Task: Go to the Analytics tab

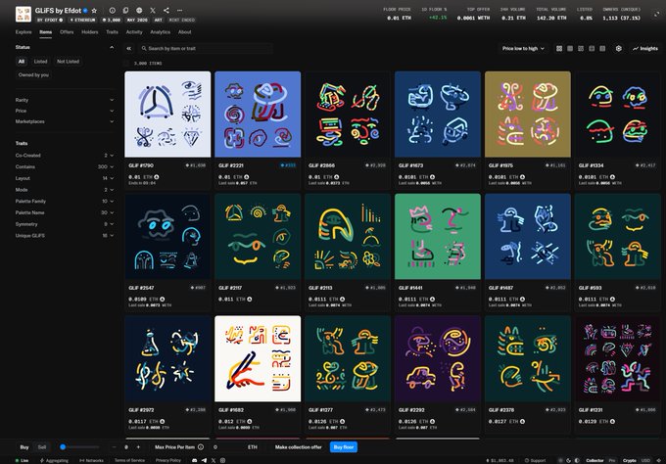Action: 160,32
